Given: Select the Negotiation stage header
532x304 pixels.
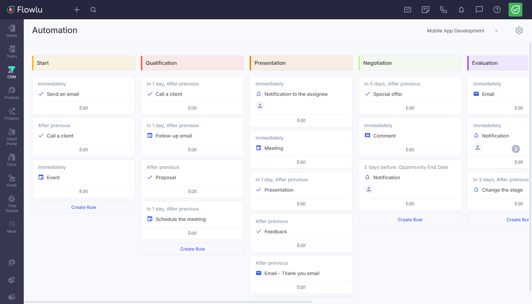Looking at the screenshot, I should pos(410,63).
